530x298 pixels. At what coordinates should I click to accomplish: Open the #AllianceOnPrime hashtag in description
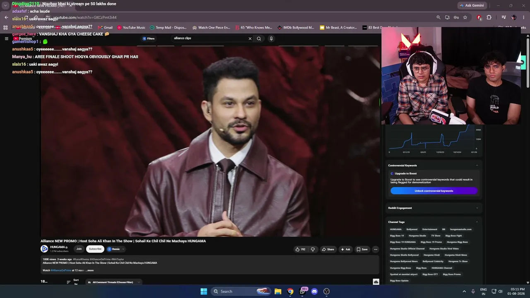61,270
